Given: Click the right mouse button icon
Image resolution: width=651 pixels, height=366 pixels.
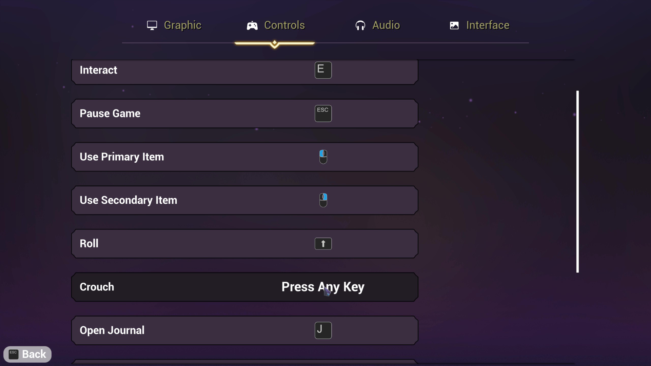Looking at the screenshot, I should [x=323, y=200].
